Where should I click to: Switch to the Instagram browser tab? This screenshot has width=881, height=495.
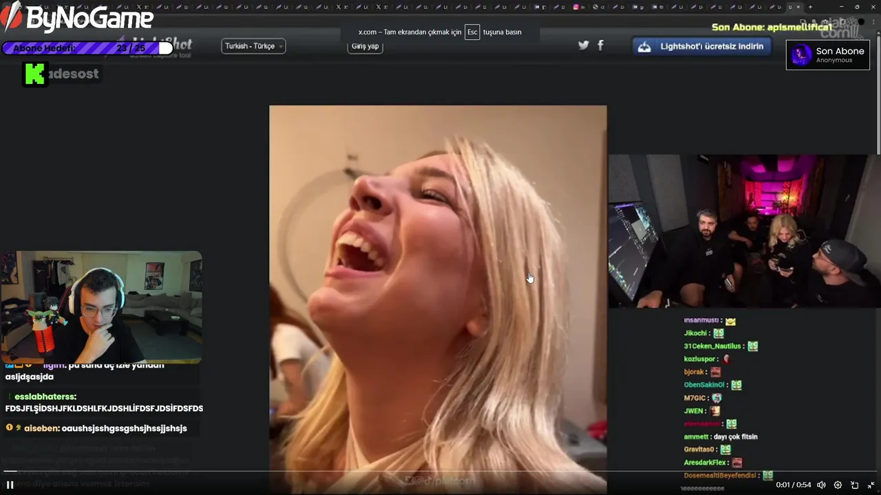pos(580,7)
